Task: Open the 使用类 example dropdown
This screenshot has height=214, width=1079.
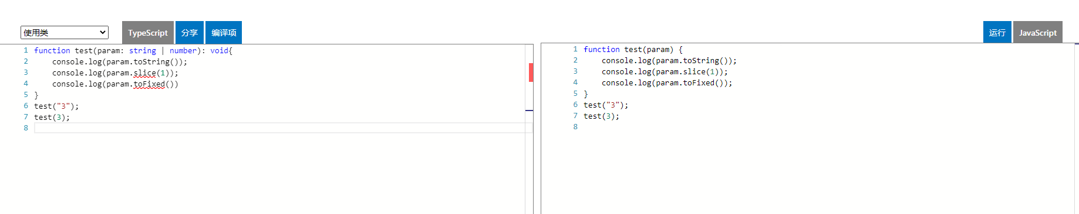Action: pyautogui.click(x=65, y=33)
